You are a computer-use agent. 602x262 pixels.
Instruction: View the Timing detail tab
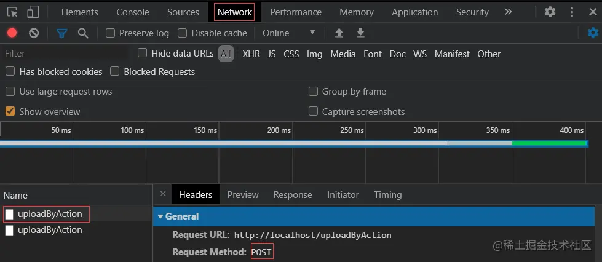coord(388,195)
